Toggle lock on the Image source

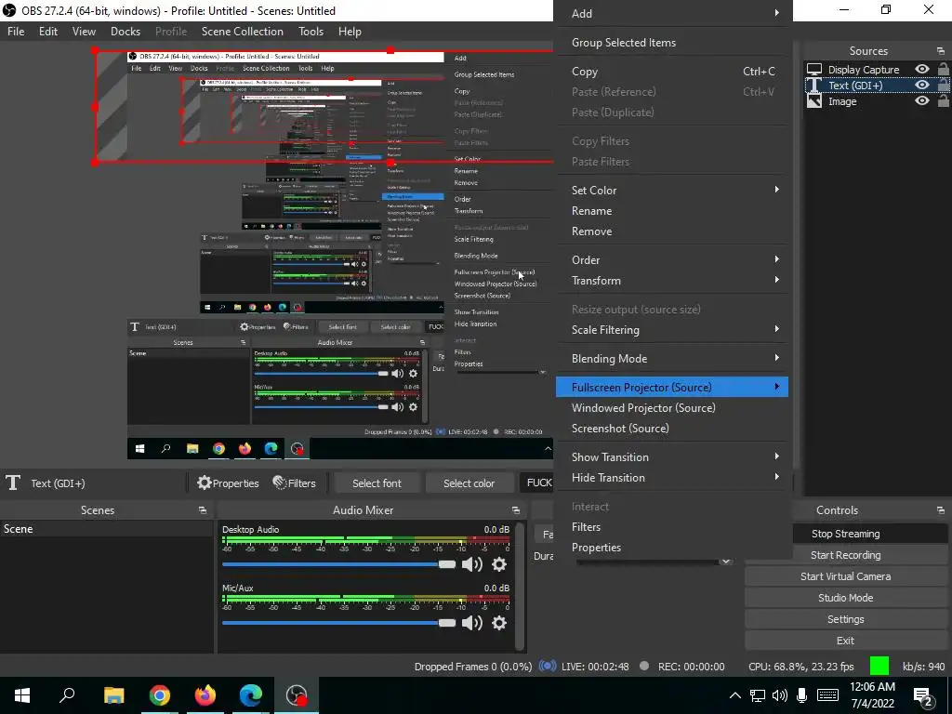(943, 100)
